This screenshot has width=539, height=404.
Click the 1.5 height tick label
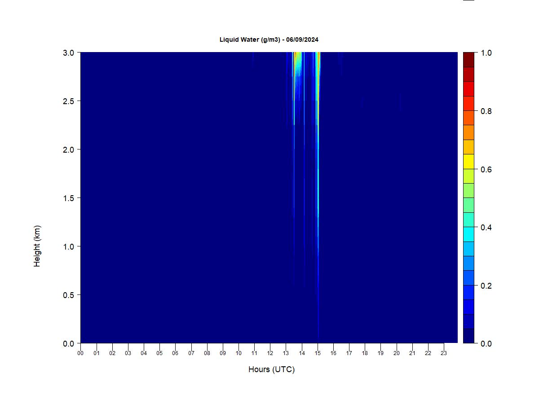click(68, 198)
